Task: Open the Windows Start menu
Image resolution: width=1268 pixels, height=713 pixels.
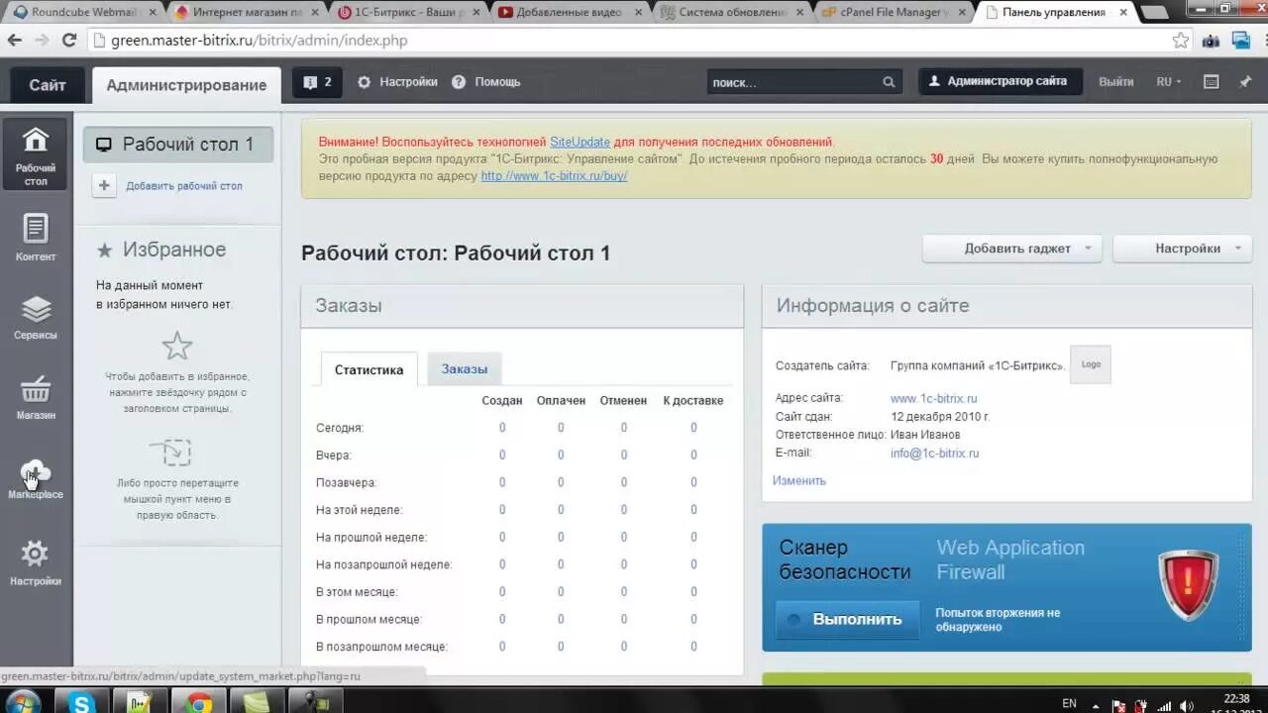Action: (22, 702)
